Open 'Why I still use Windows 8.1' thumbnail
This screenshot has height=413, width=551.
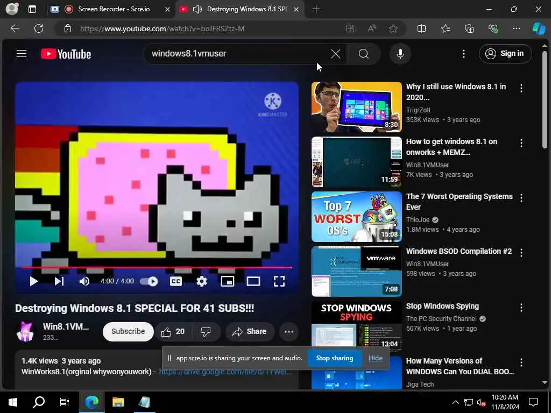tap(356, 107)
